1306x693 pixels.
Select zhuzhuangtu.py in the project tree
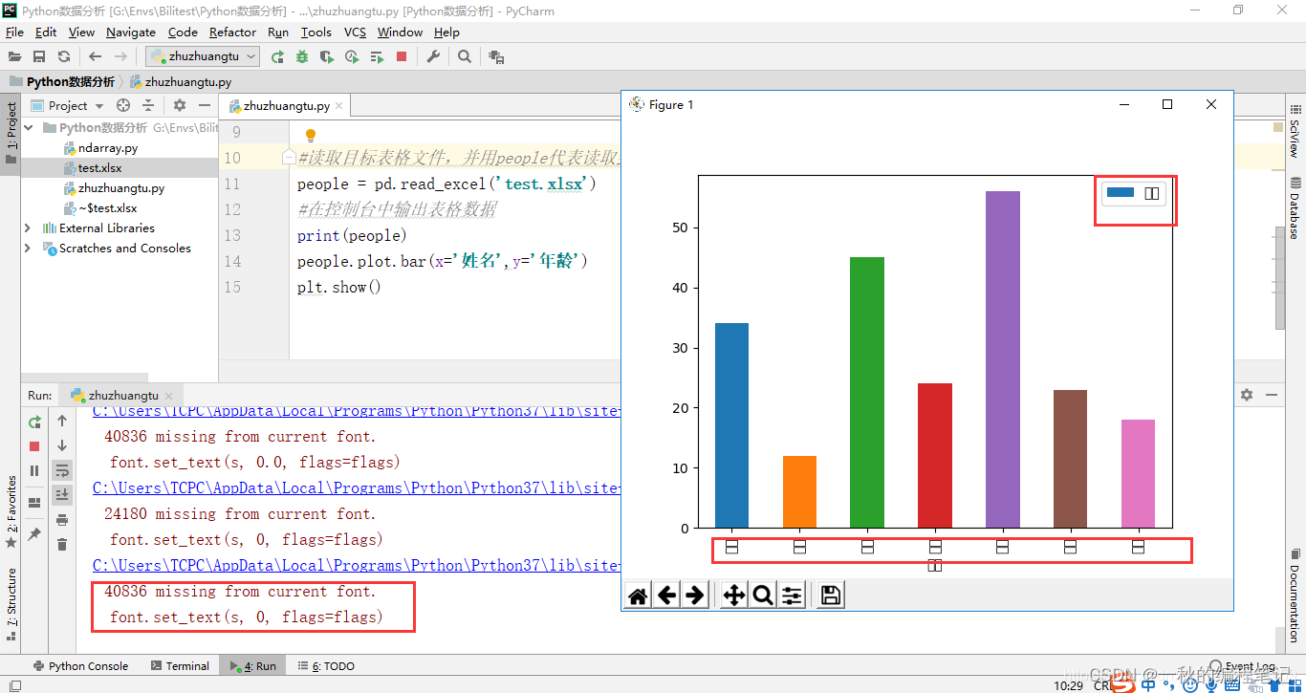120,188
